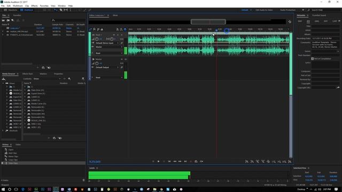Show the Sends track controls
Screen dimensions: 342x192
[x=98, y=29]
